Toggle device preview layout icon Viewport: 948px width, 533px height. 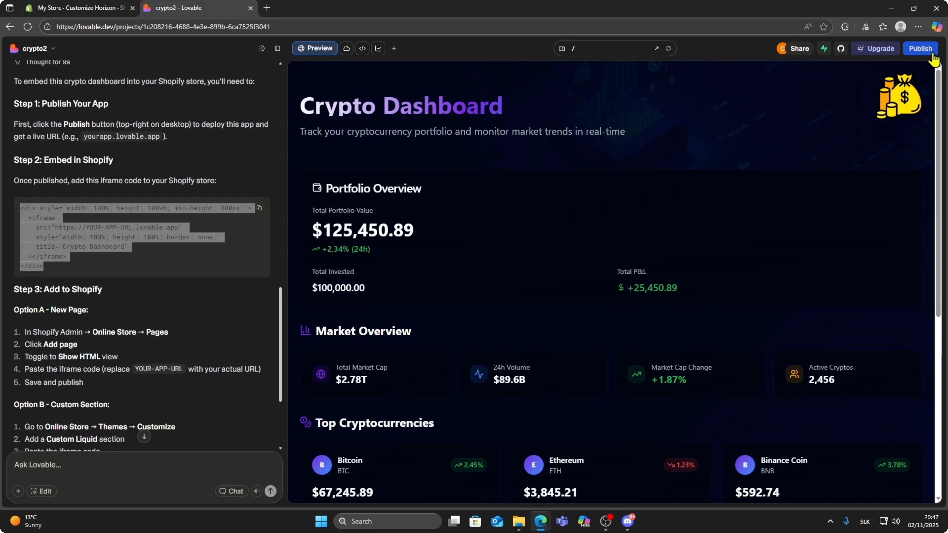coord(562,49)
